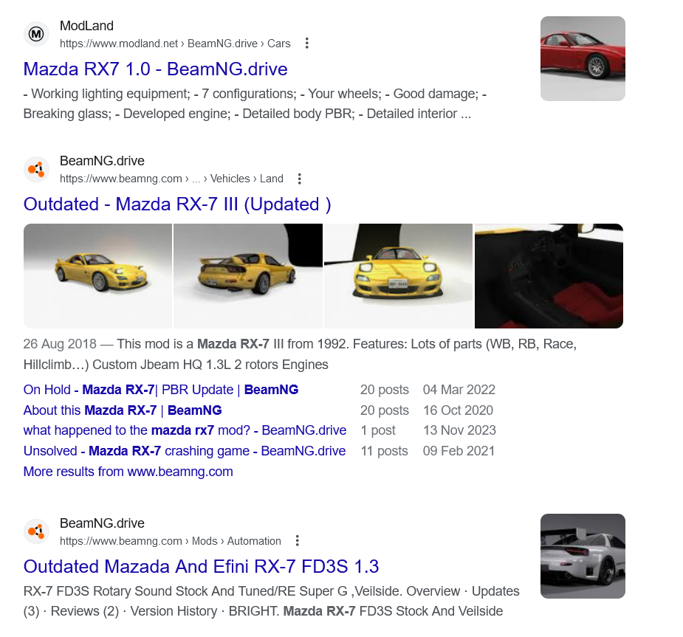Click the ModLand site favicon

[x=36, y=34]
